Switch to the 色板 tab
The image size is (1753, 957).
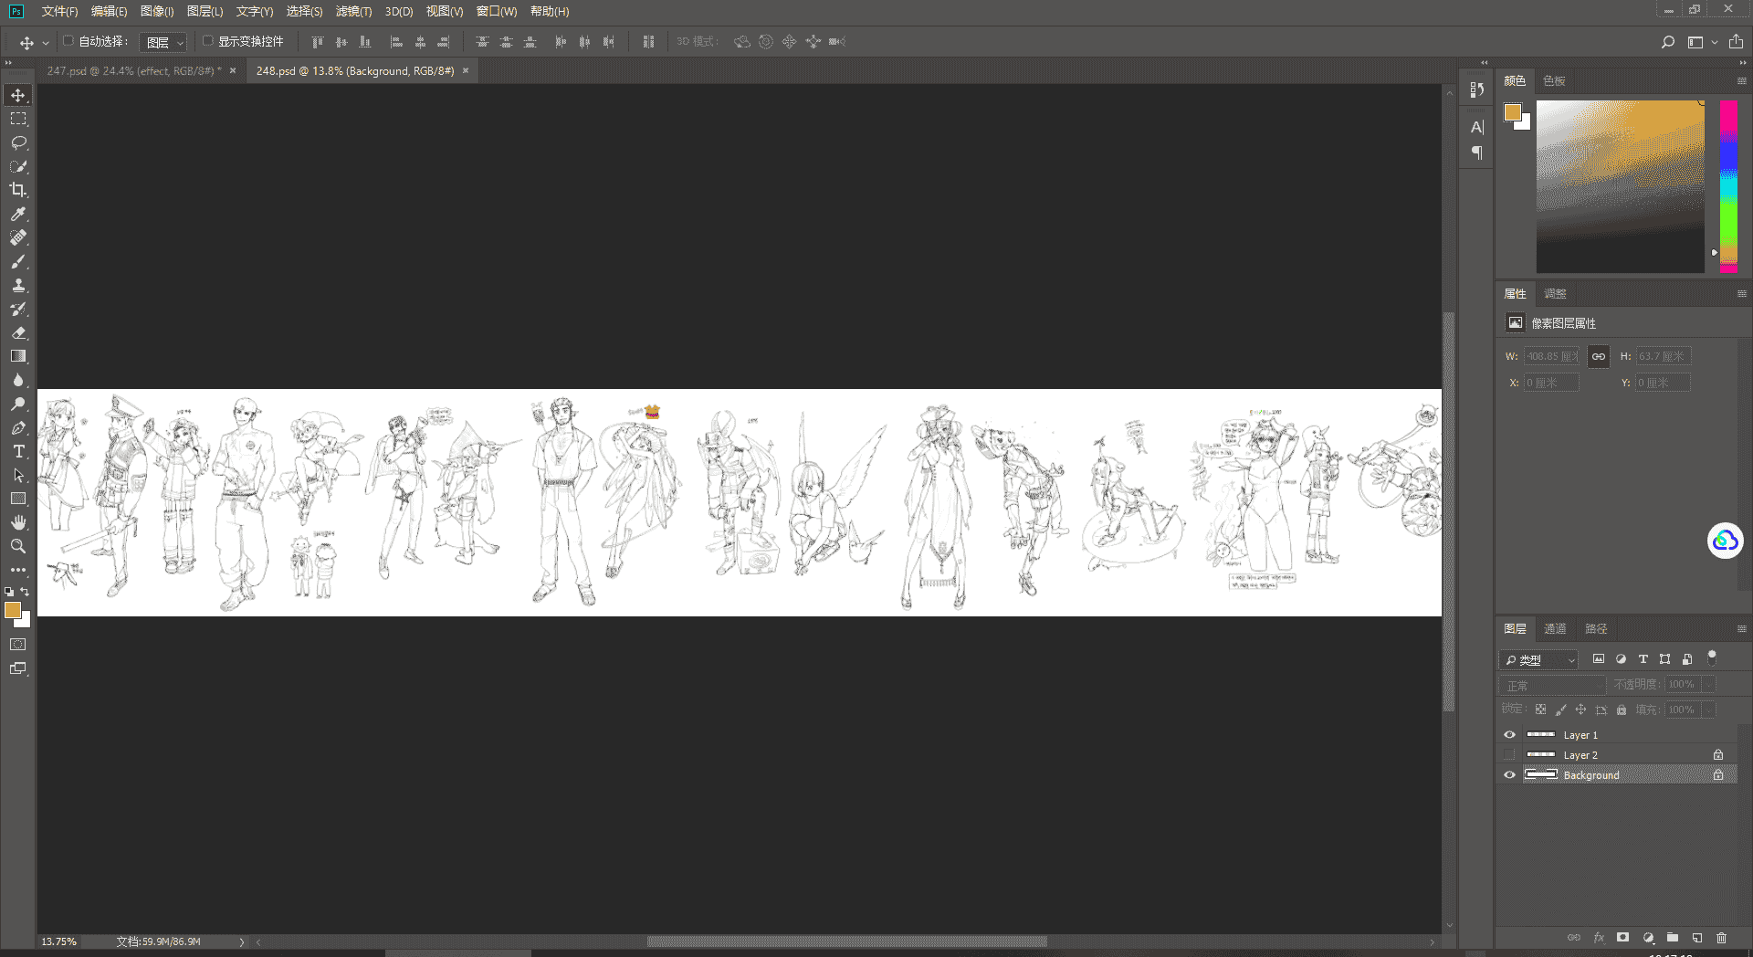click(x=1554, y=81)
